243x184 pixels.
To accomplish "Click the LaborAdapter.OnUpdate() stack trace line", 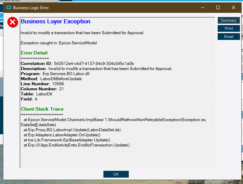I will coord(62,135).
